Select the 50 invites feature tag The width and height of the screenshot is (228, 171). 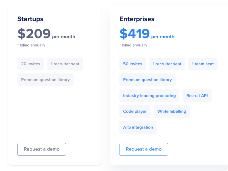pyautogui.click(x=133, y=64)
